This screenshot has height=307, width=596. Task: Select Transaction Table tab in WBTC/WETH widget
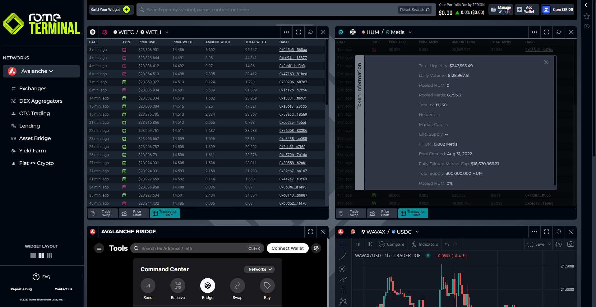click(165, 213)
